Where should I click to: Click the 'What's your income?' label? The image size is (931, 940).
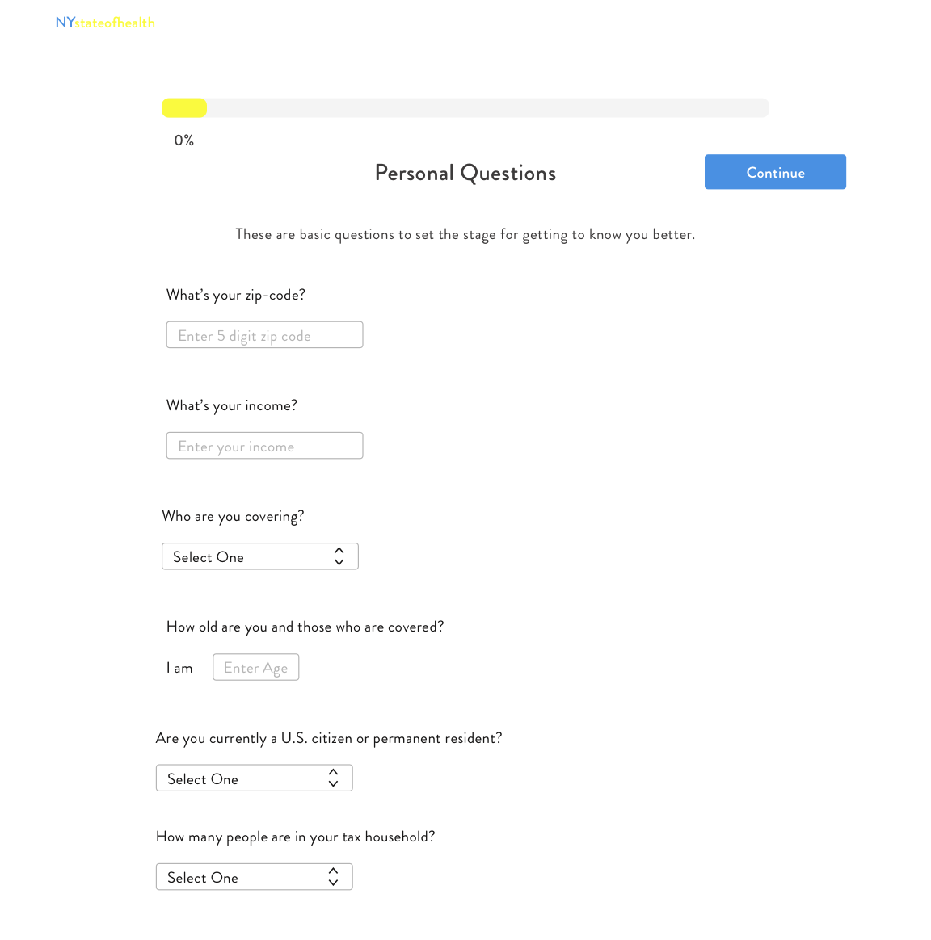(232, 406)
